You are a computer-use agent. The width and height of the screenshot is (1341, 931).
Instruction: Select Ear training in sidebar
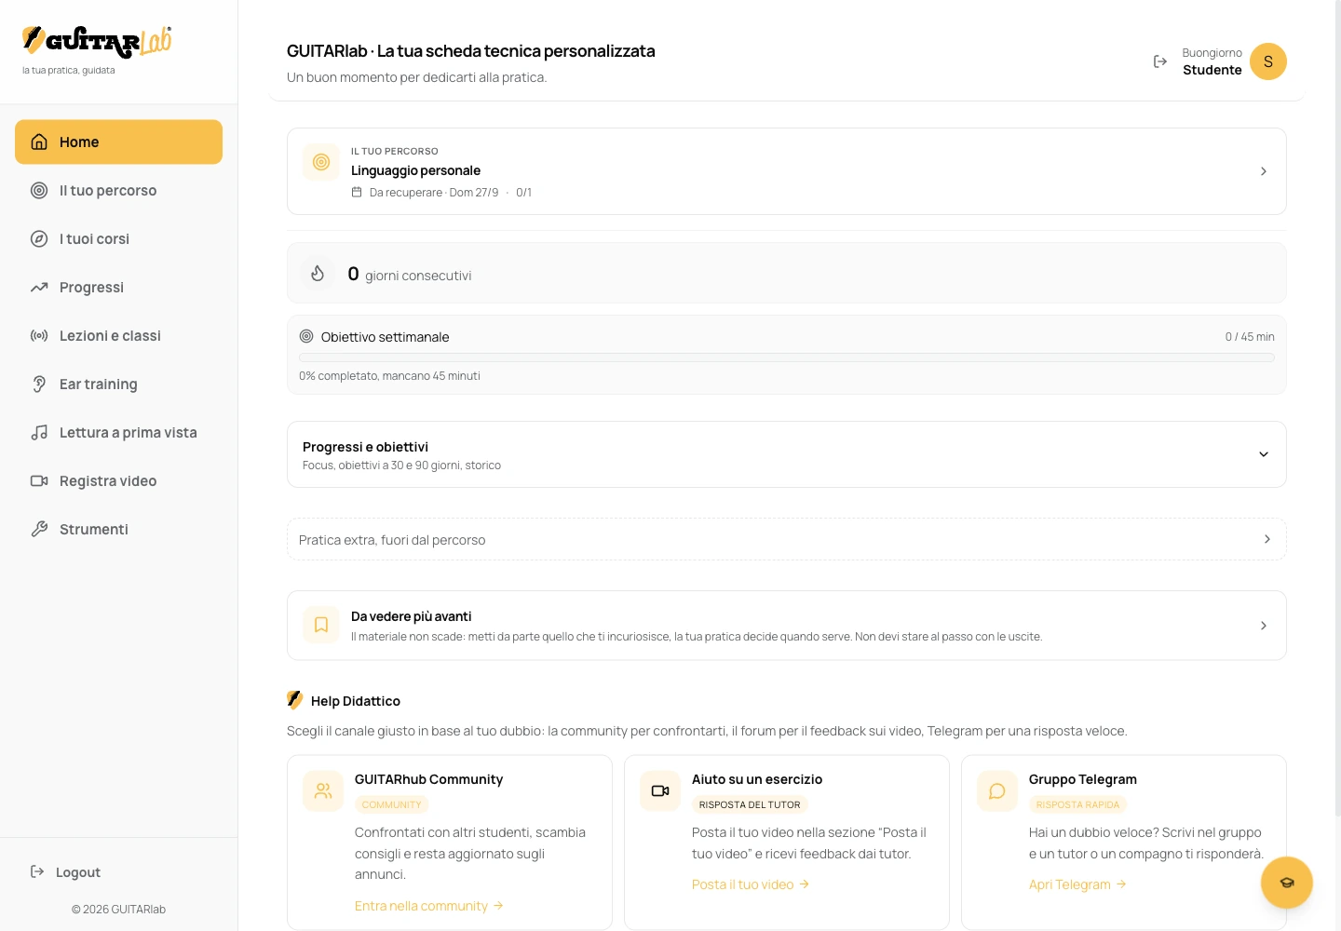tap(118, 384)
